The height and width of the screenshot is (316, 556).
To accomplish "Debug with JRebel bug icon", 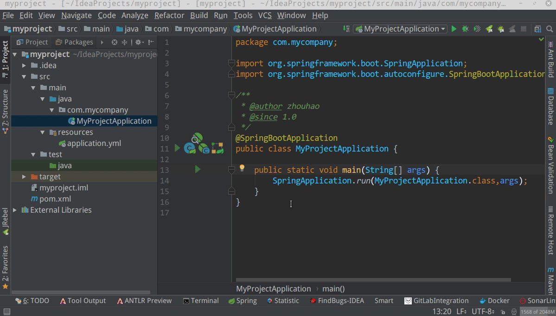I will 501,29.
